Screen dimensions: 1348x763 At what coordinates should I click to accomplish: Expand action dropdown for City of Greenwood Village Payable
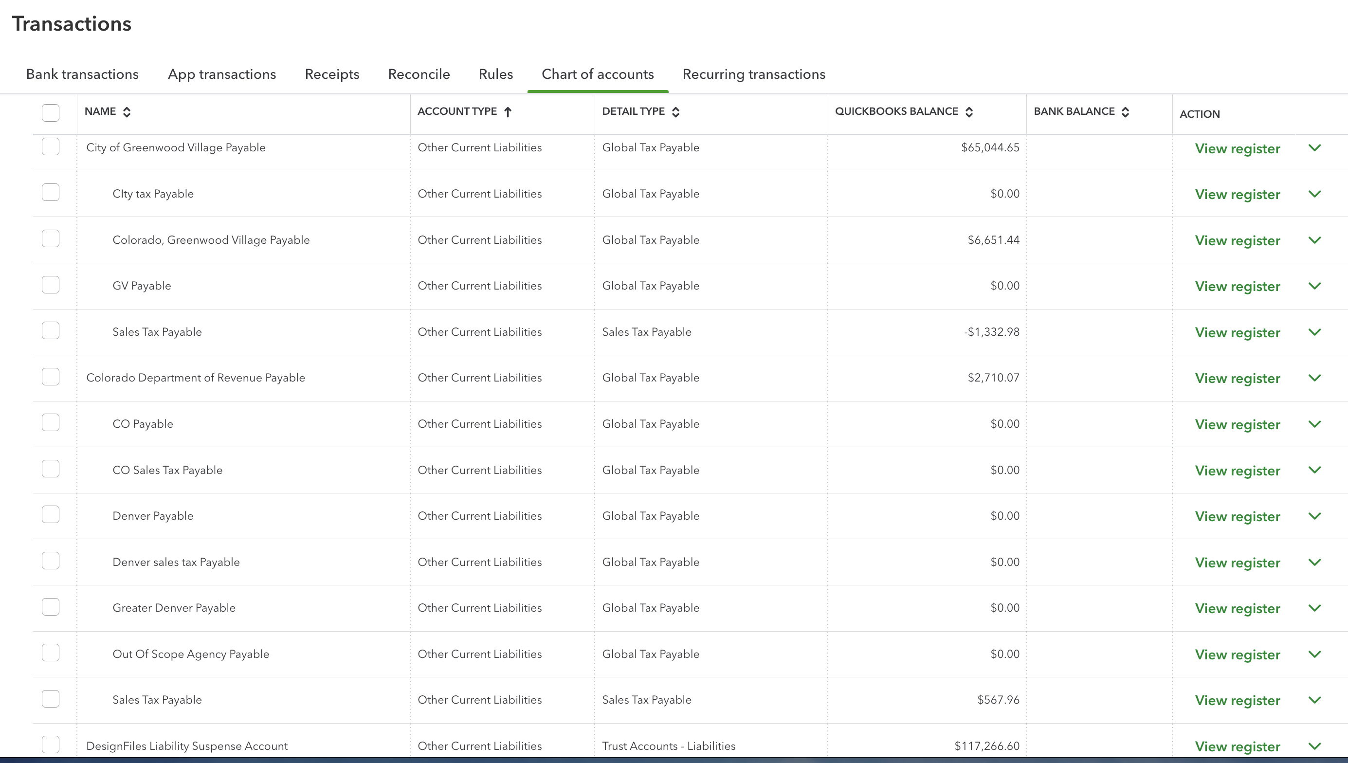point(1314,148)
